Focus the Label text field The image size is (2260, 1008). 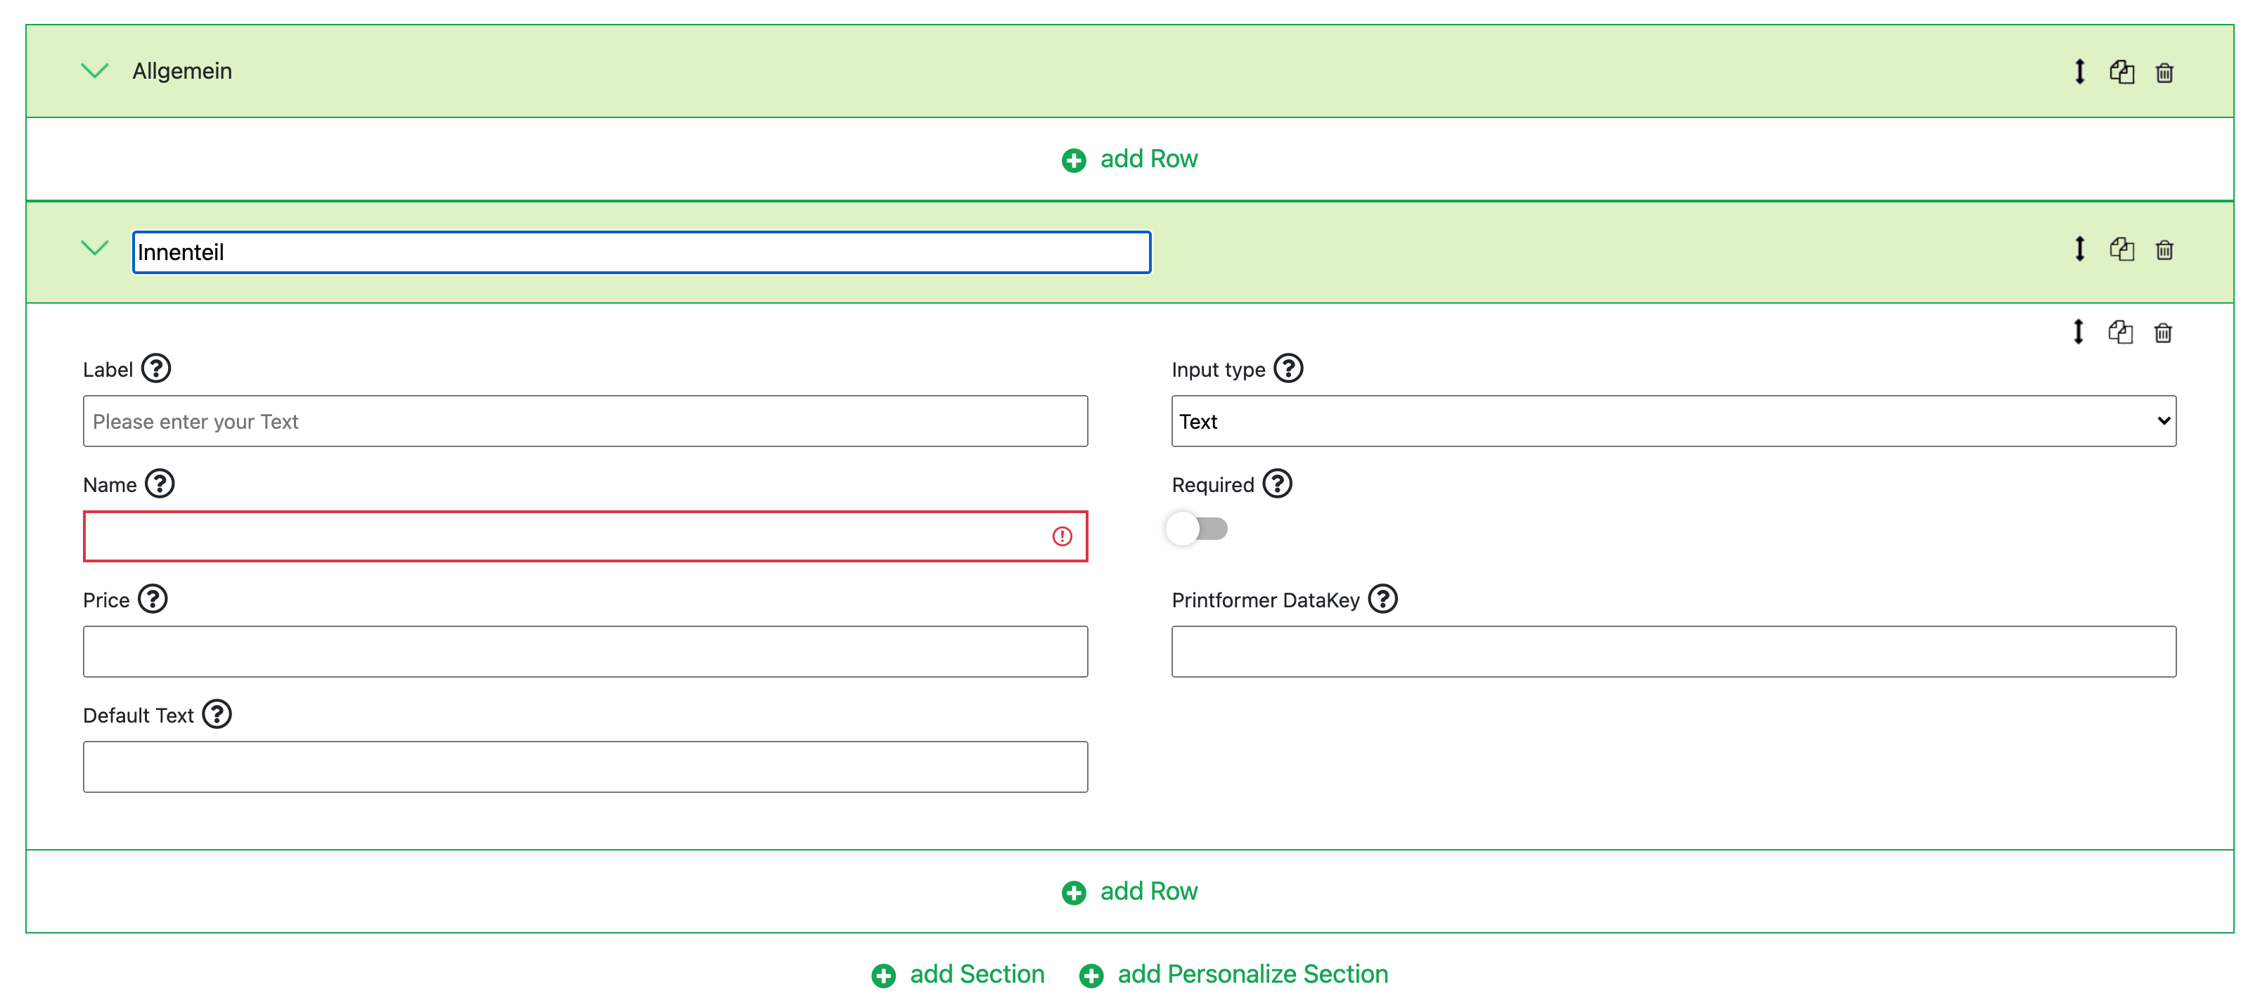coord(585,421)
